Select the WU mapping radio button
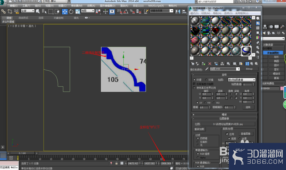 coord(214,103)
